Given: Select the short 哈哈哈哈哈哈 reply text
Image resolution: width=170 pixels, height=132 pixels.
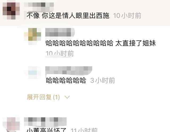Looking at the screenshot, I should tap(66, 81).
